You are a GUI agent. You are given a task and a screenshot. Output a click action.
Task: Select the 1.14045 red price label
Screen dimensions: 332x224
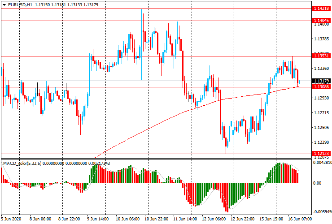tap(321, 21)
